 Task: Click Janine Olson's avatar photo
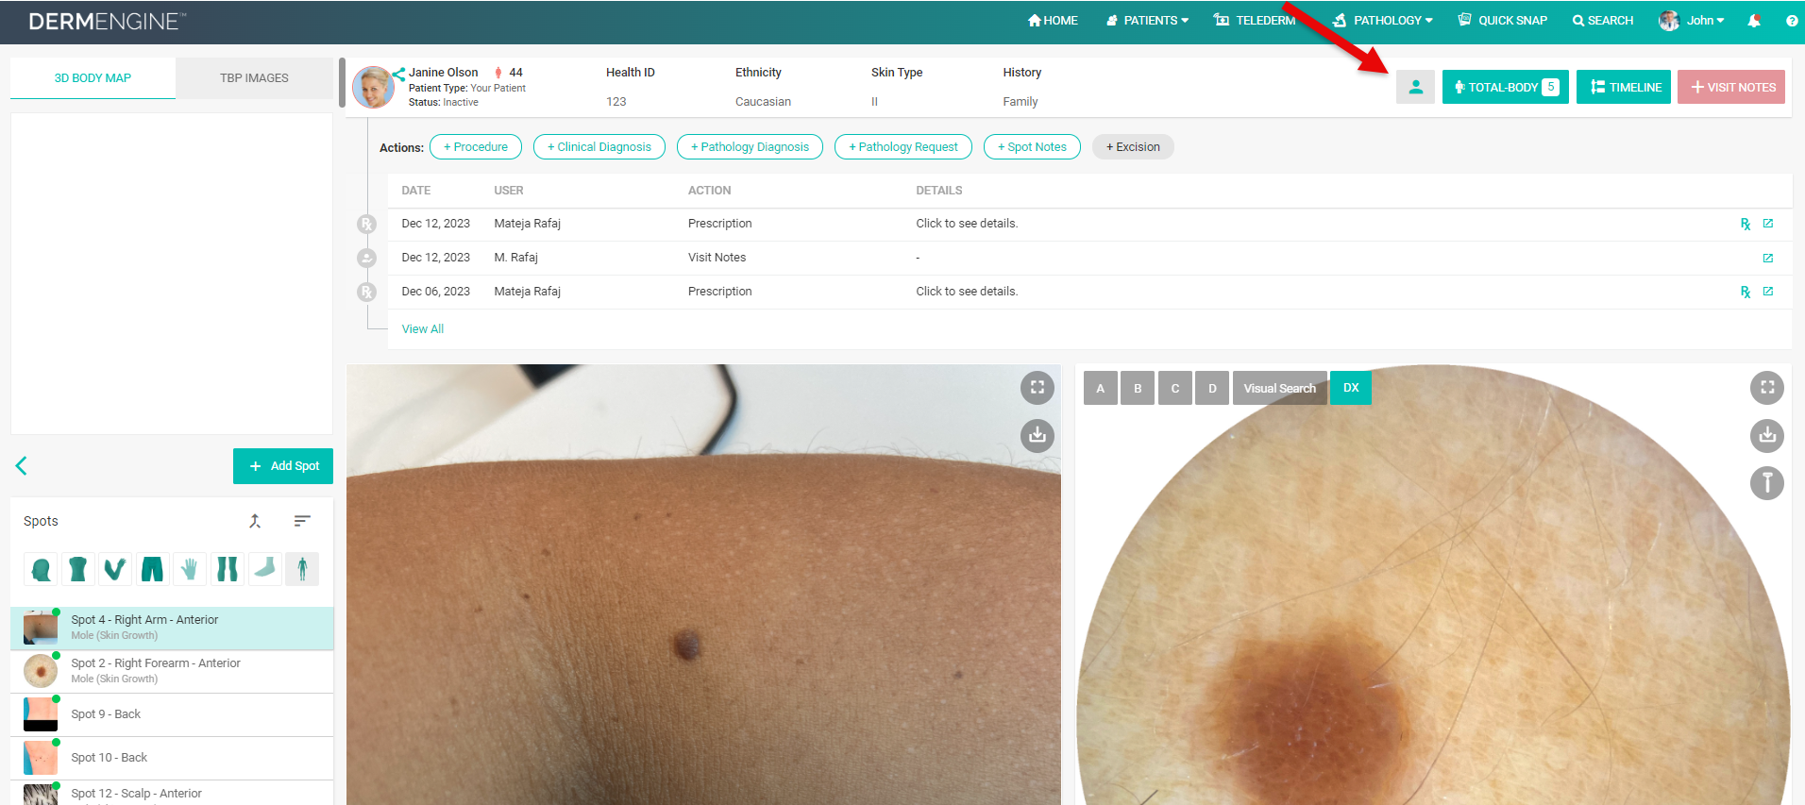(373, 87)
